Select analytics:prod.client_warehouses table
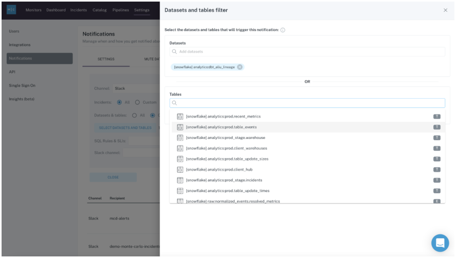The width and height of the screenshot is (456, 258). tap(308, 148)
